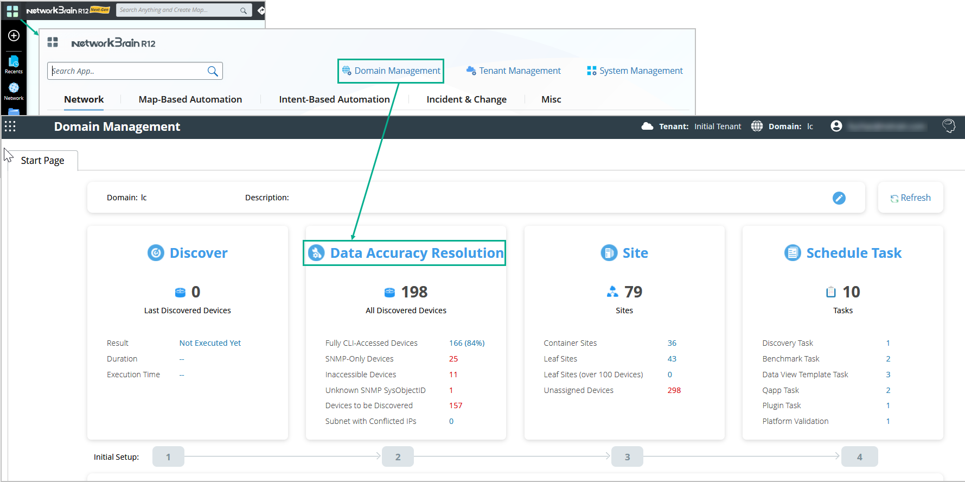
Task: Click Initial Setup step 2
Action: tap(398, 457)
